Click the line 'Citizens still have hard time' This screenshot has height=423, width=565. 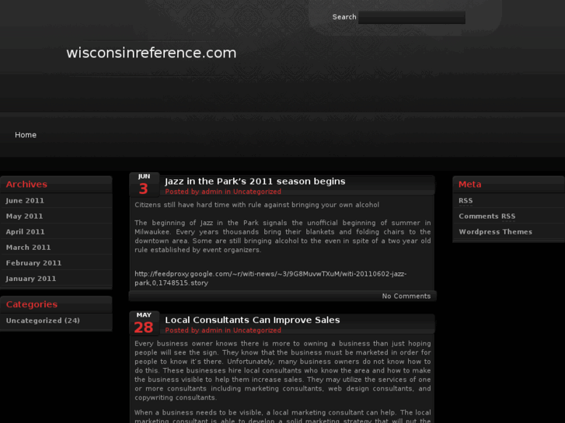pos(257,205)
